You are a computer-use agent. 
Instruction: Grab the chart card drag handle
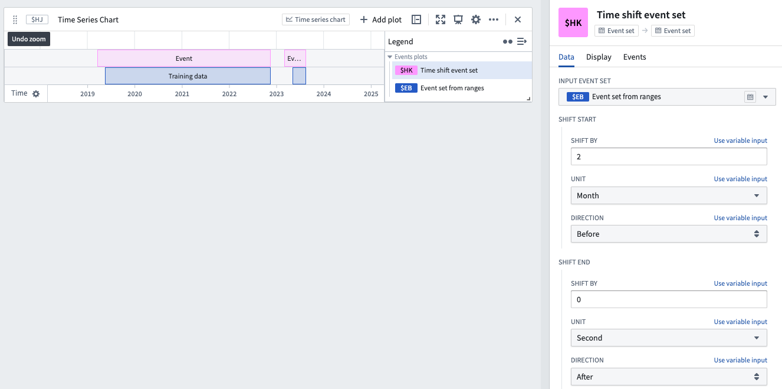click(15, 19)
